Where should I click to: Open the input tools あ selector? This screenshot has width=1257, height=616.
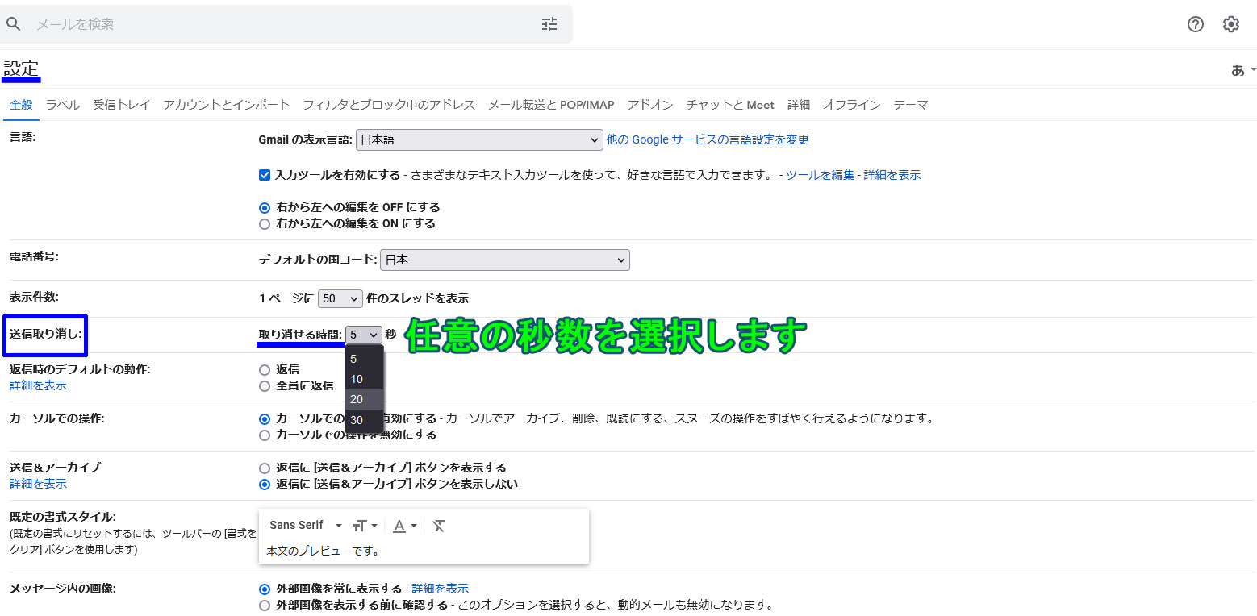pyautogui.click(x=1243, y=70)
